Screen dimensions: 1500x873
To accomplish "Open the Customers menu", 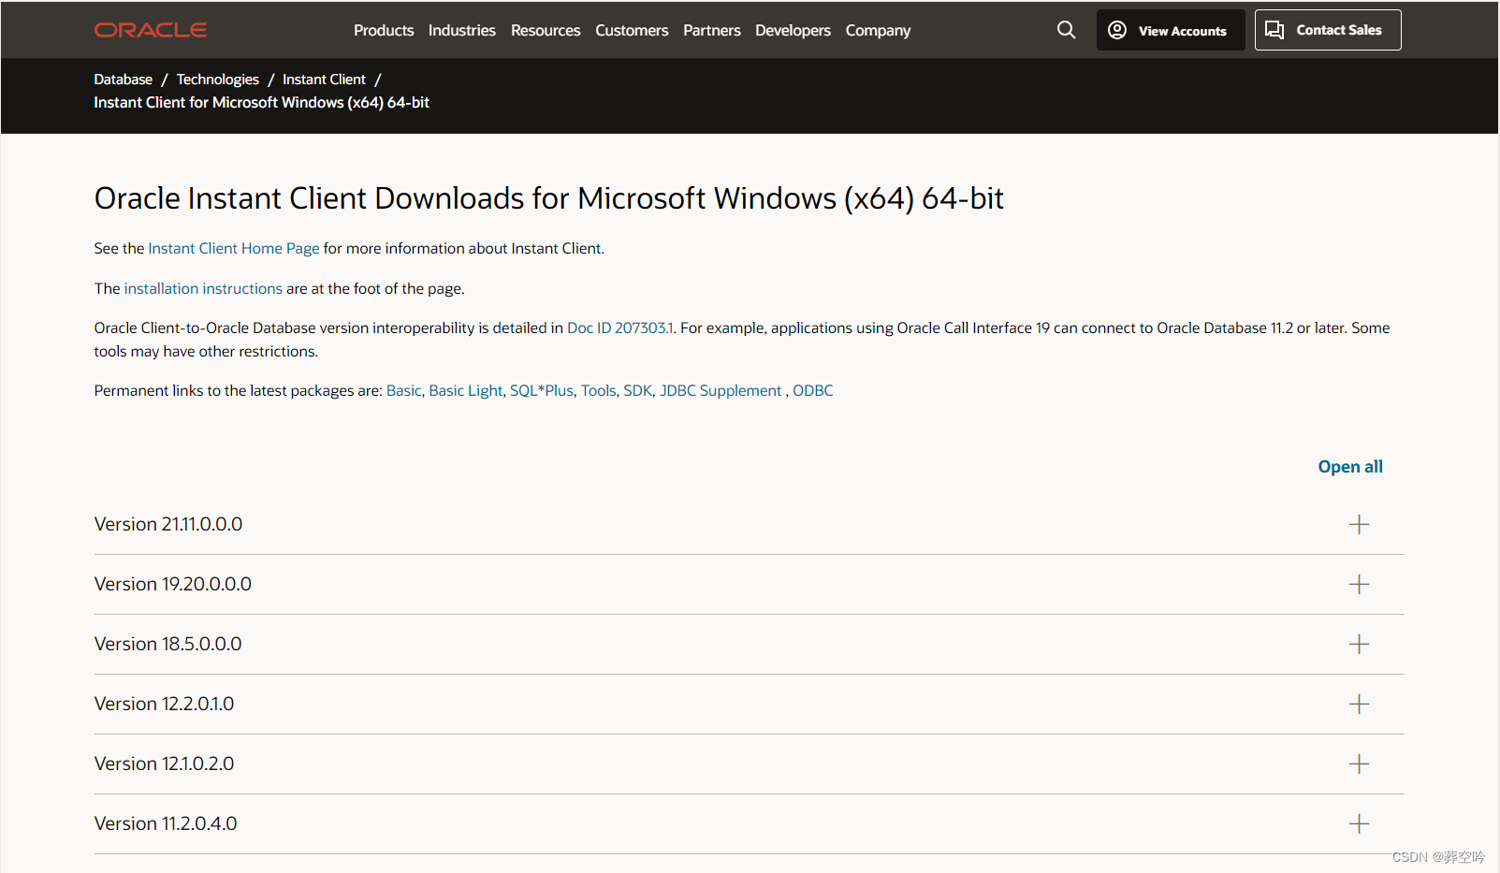I will 632,30.
